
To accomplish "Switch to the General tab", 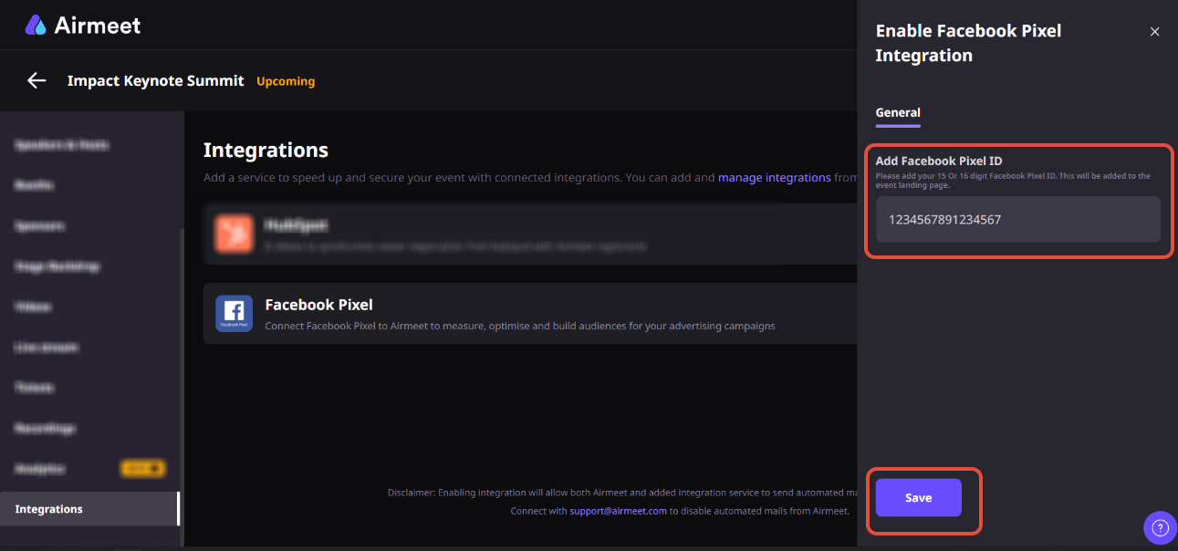I will 898,113.
